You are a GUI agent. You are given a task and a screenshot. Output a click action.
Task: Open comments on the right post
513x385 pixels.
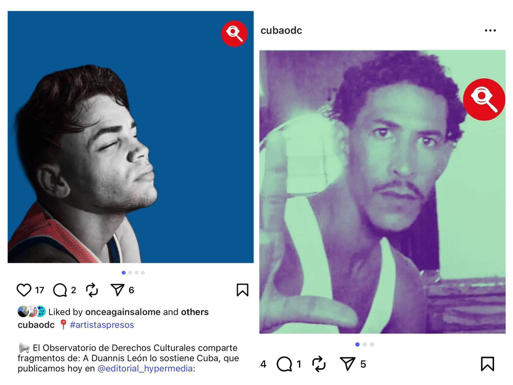pyautogui.click(x=284, y=364)
